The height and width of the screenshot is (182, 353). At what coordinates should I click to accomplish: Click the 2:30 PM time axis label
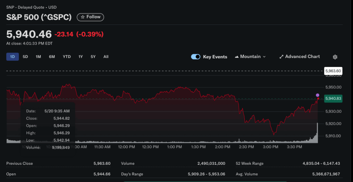tap(246, 147)
